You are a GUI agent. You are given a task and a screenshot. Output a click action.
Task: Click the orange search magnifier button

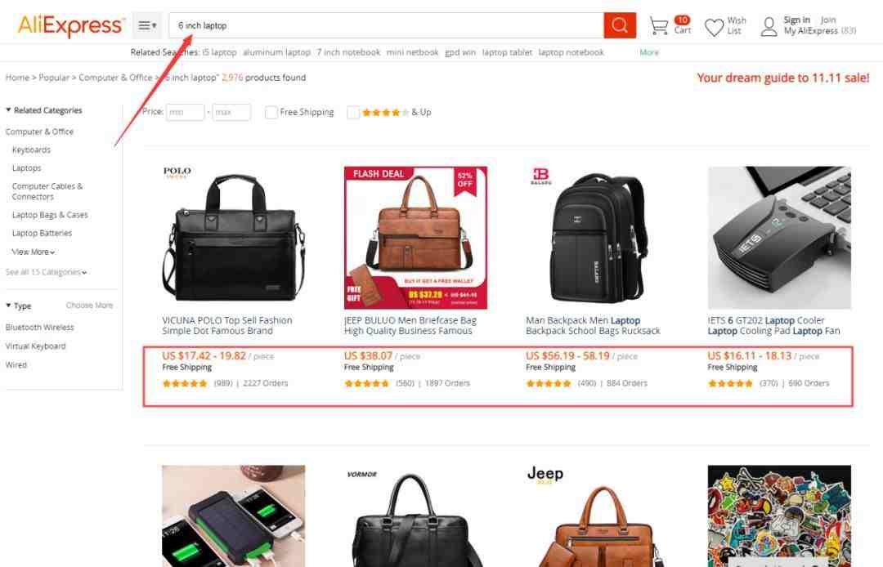pos(620,25)
